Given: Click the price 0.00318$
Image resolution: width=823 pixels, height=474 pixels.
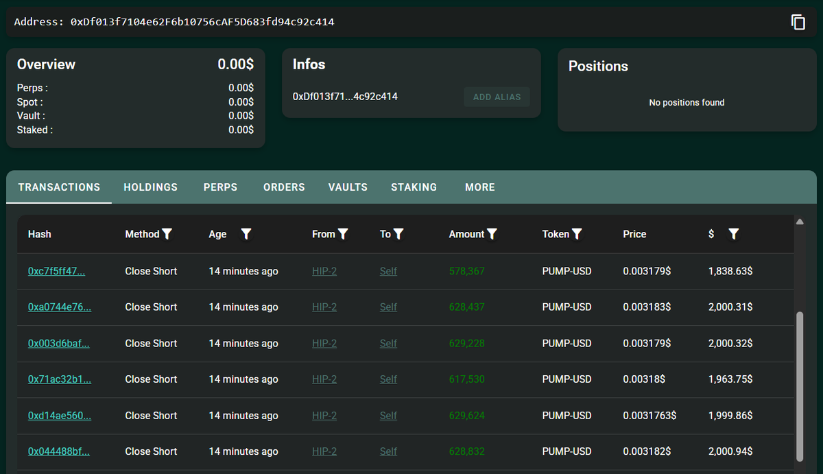Looking at the screenshot, I should click(x=643, y=379).
